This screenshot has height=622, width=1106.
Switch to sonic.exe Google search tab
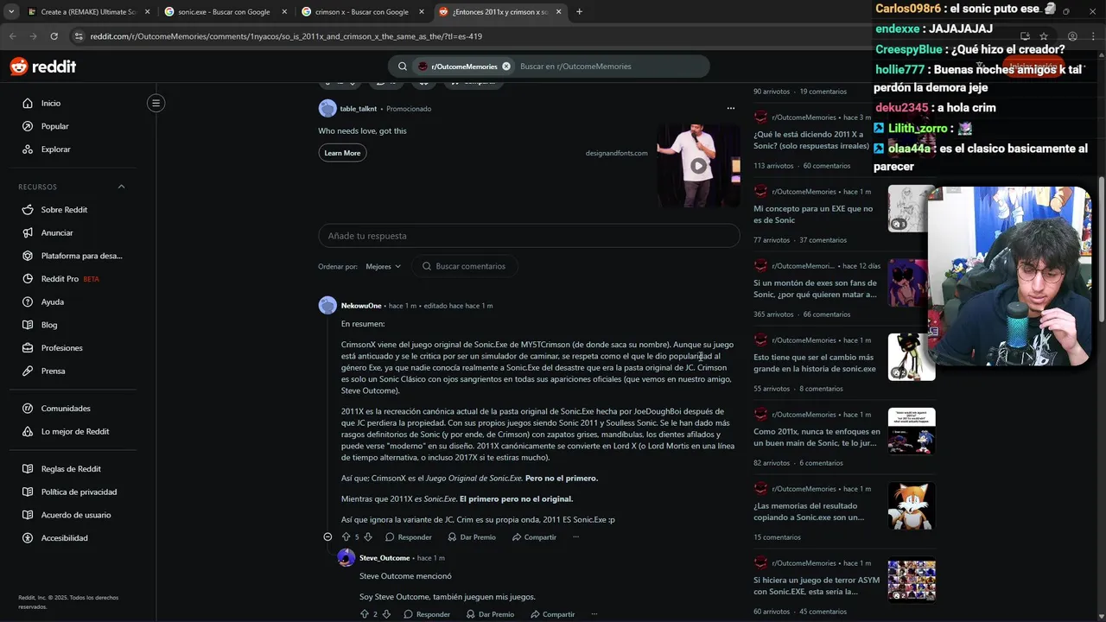pos(225,12)
